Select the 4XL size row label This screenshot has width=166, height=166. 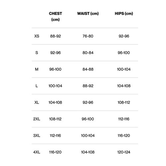37,152
